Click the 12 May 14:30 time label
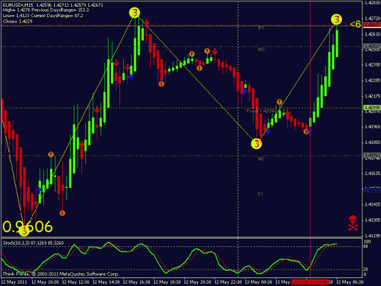This screenshot has height=286, width=381. click(106, 282)
